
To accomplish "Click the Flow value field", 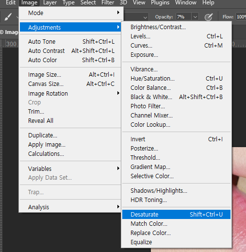I will 241,17.
